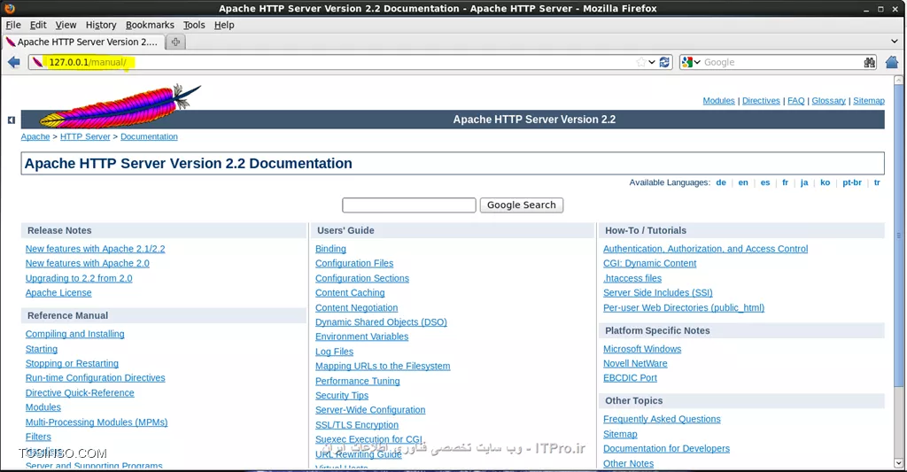The width and height of the screenshot is (907, 472).
Task: Open the Help menu
Action: (x=224, y=25)
